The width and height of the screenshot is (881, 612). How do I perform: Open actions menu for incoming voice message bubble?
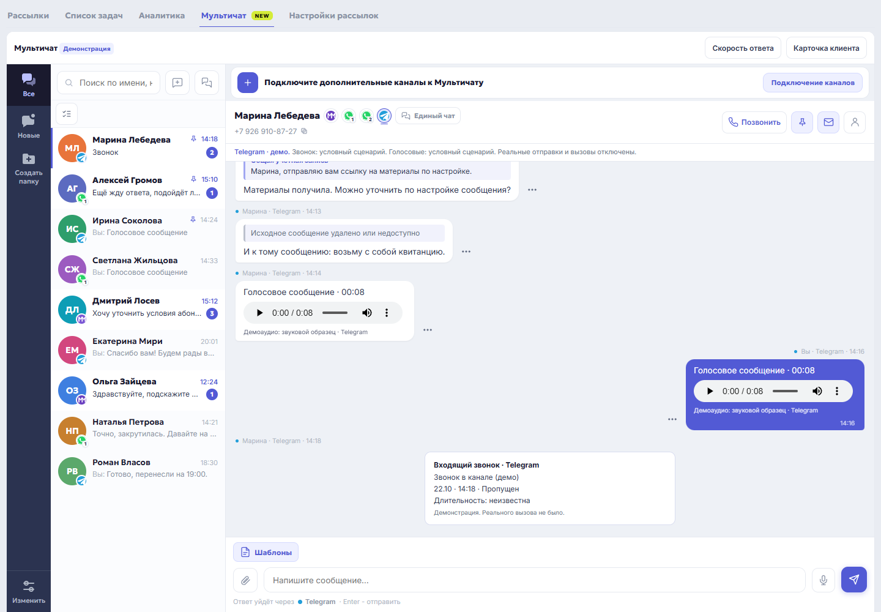click(x=428, y=330)
